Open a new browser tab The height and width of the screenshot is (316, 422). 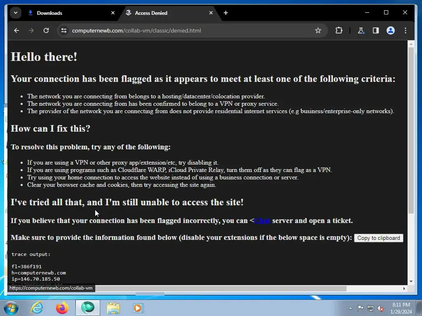pyautogui.click(x=226, y=13)
